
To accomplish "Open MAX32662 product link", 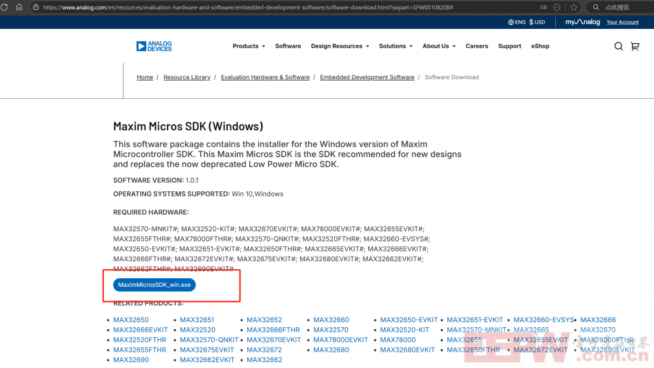I will pyautogui.click(x=264, y=360).
